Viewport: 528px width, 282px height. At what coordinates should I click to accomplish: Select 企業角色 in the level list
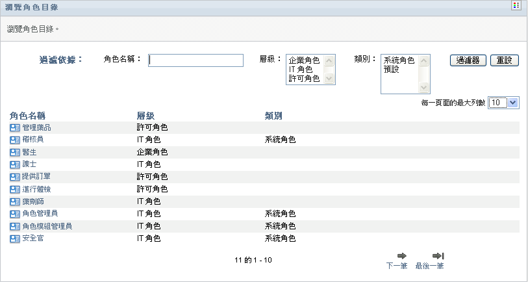coord(304,60)
